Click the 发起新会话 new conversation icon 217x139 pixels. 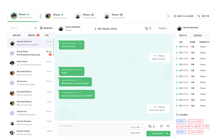pos(41,28)
